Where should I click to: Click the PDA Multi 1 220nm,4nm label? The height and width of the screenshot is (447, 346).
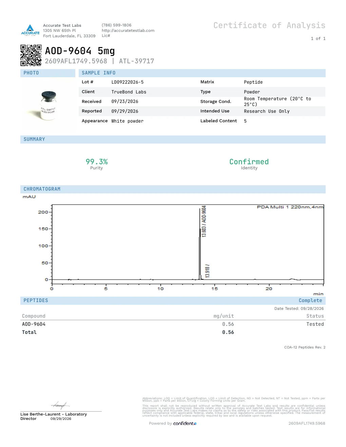pos(290,207)
